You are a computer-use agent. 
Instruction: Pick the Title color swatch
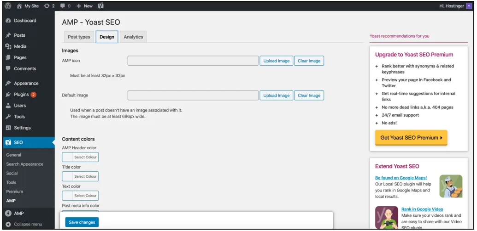(x=67, y=176)
